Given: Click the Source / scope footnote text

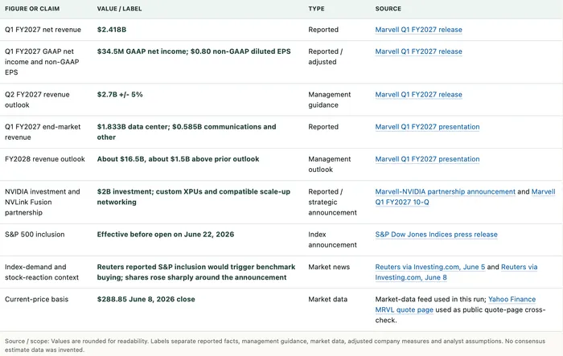Looking at the screenshot, I should (275, 346).
